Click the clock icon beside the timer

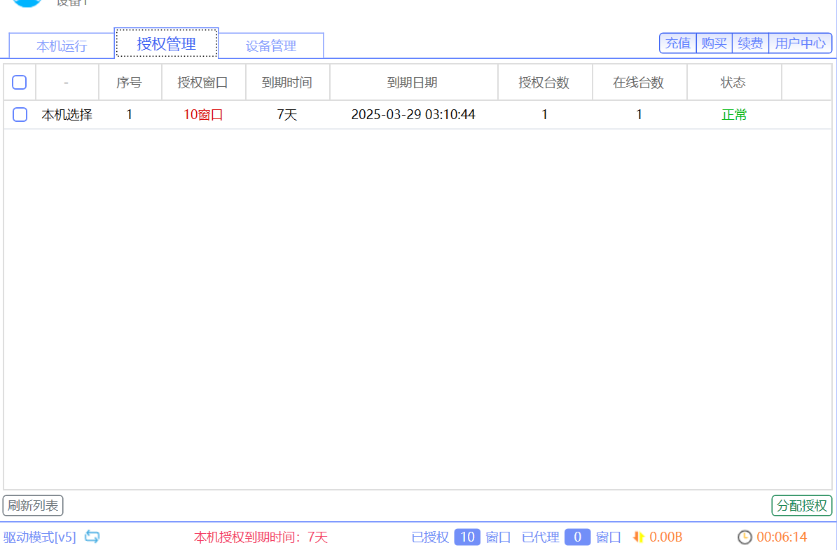[745, 537]
